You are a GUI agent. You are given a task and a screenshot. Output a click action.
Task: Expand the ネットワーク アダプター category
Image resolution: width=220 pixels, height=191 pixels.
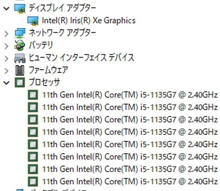click(7, 34)
